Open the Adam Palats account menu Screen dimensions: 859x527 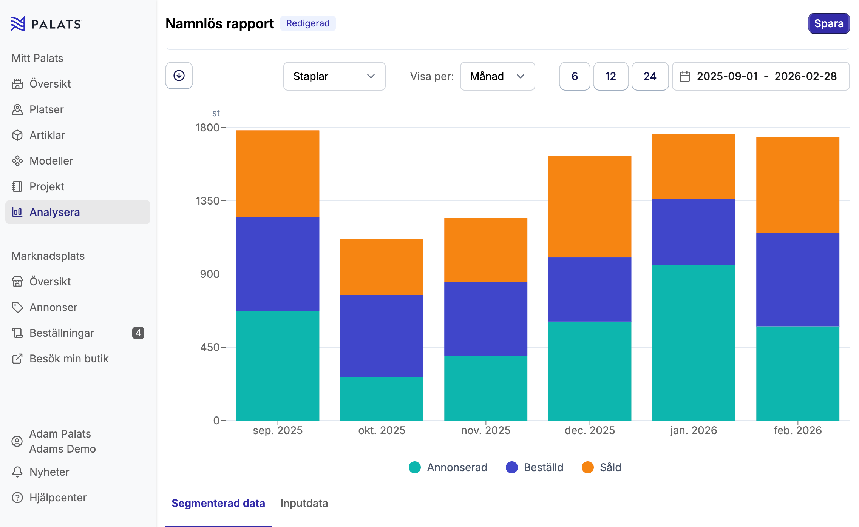coord(62,441)
